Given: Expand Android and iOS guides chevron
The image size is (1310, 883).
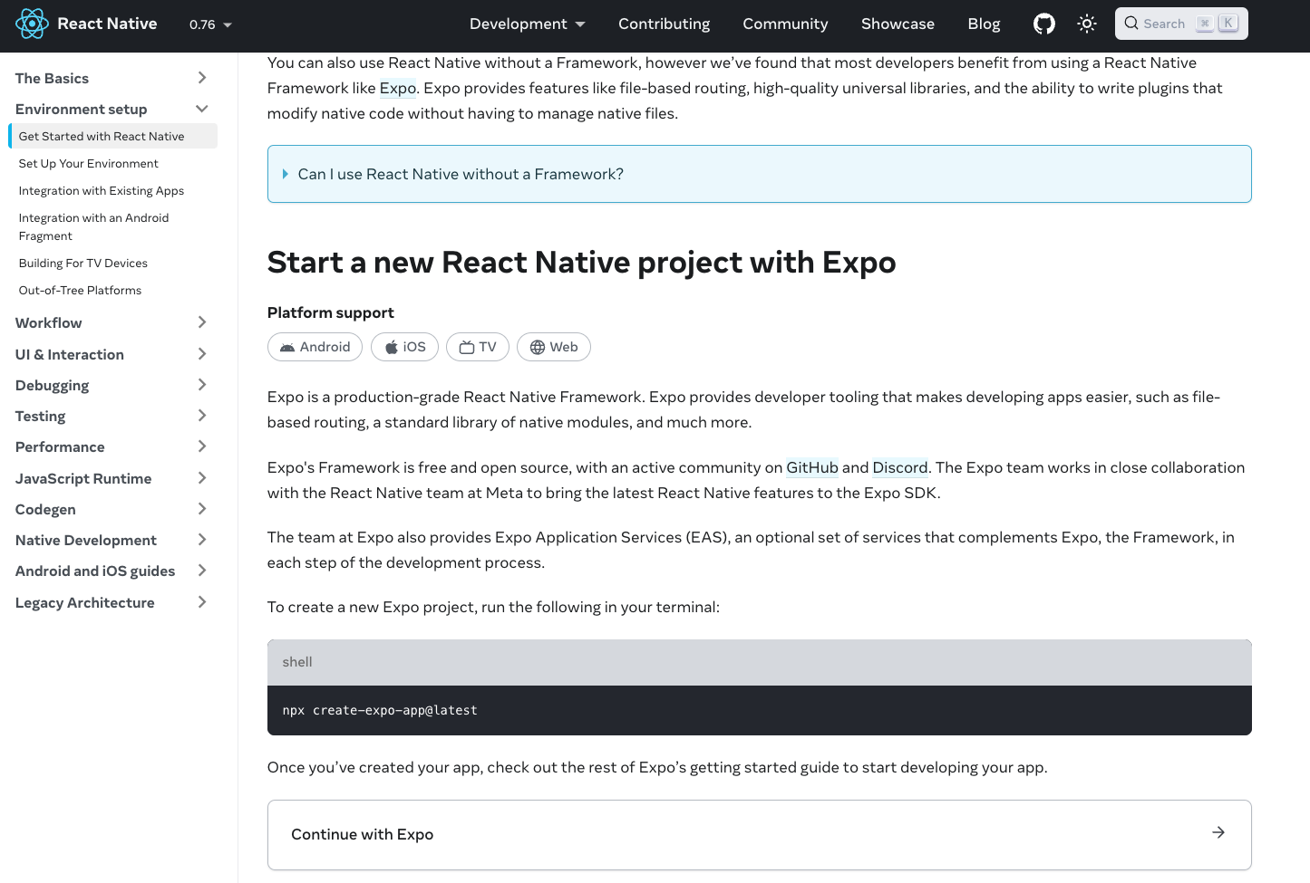Looking at the screenshot, I should (202, 571).
